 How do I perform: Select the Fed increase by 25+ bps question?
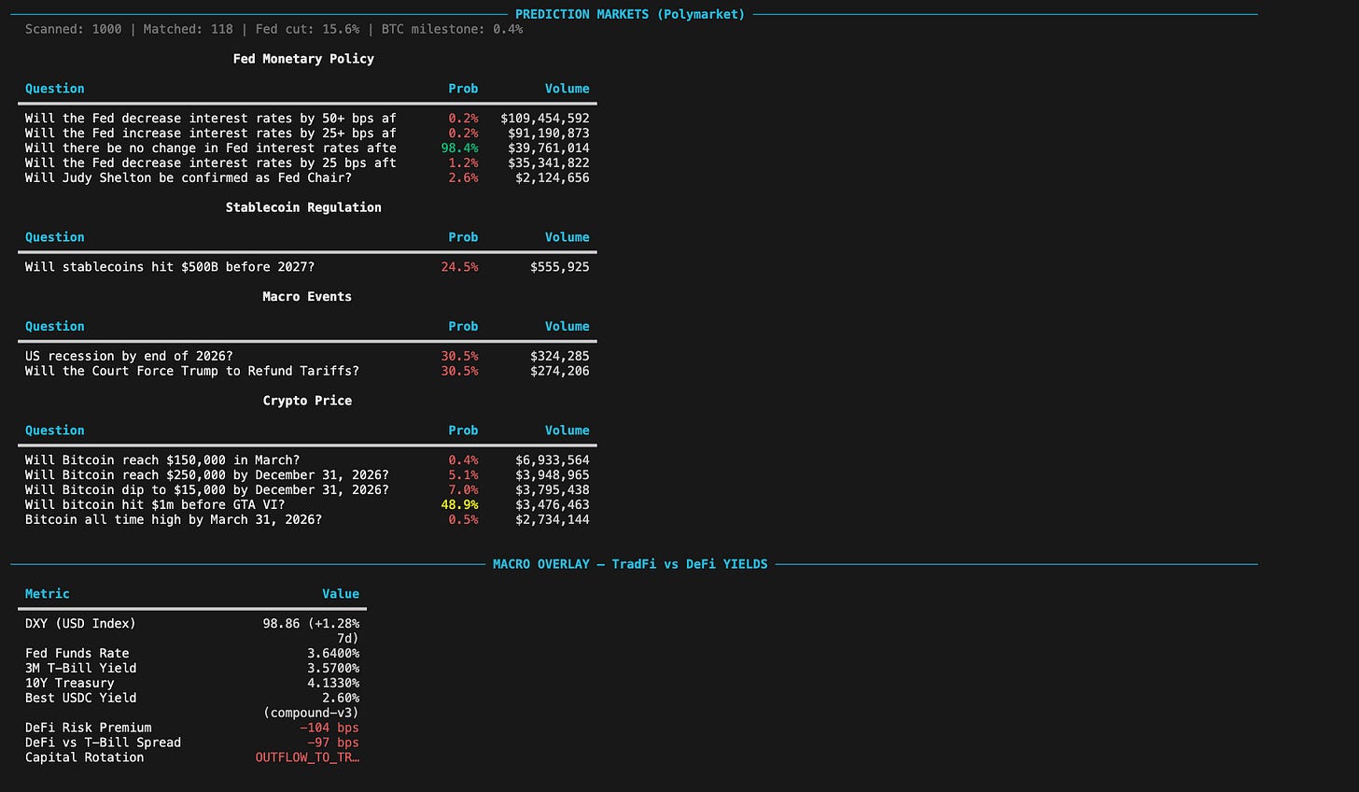coord(211,134)
